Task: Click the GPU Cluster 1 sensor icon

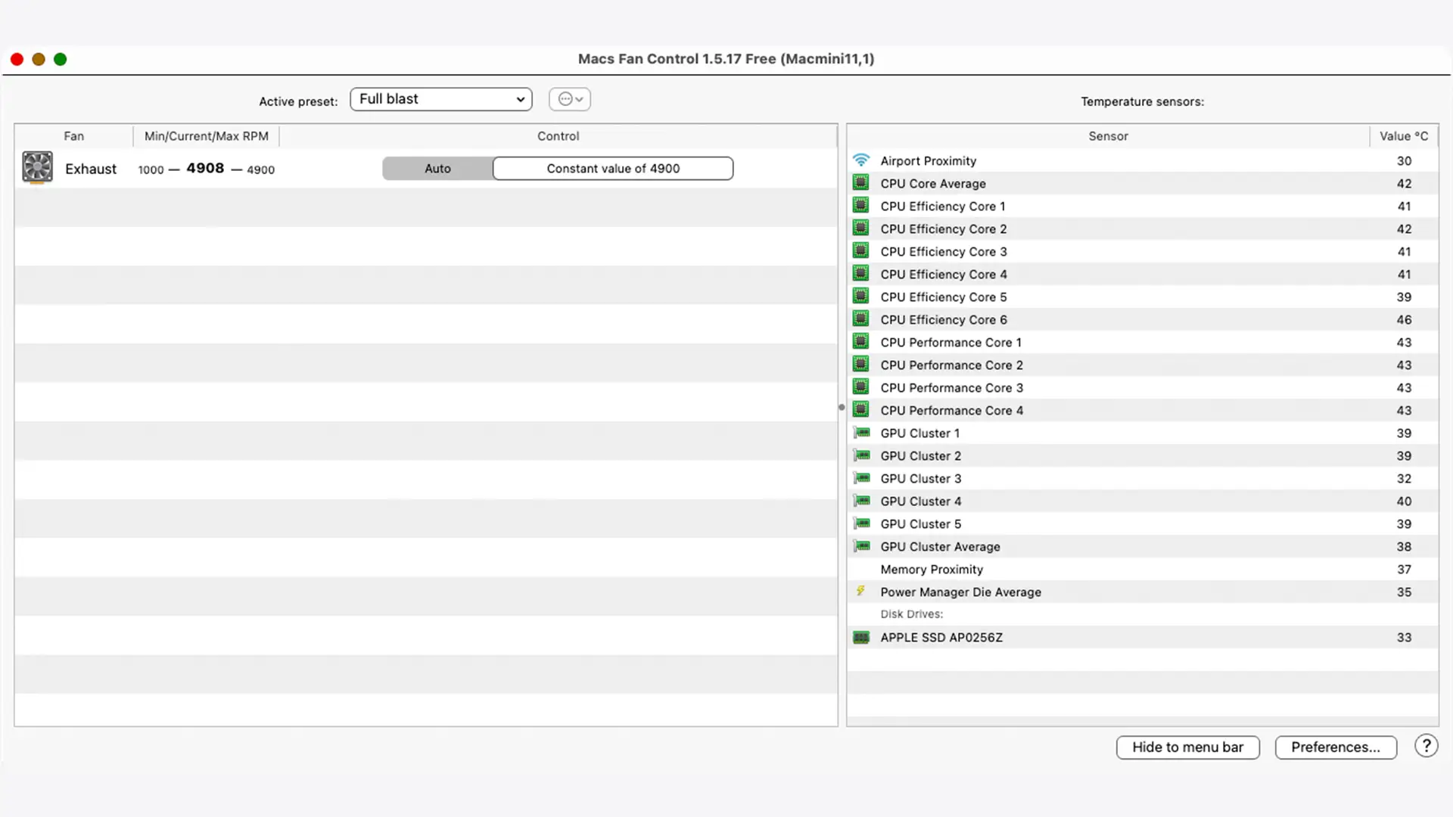Action: pos(860,433)
